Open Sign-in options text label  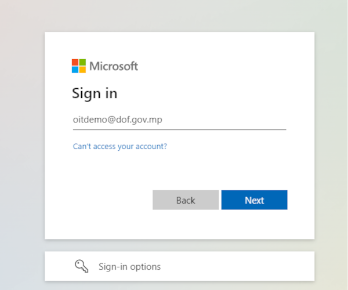pyautogui.click(x=129, y=266)
